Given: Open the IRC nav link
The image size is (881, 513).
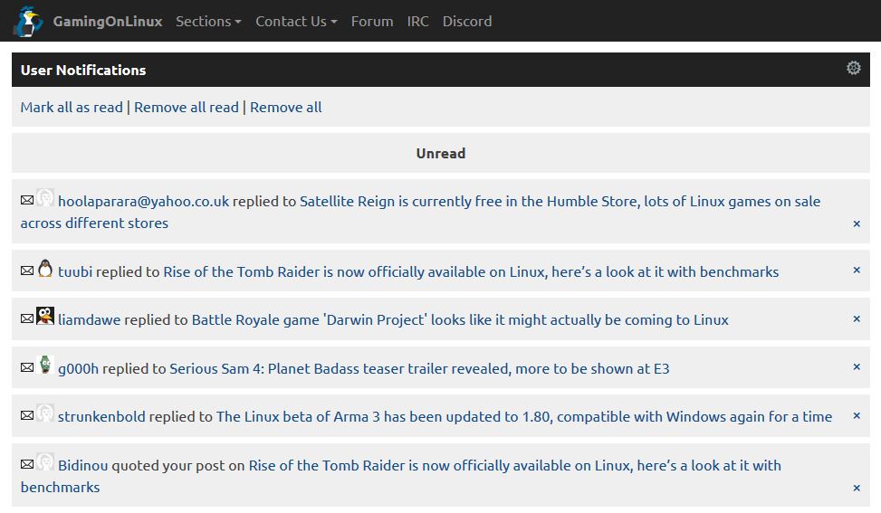Looking at the screenshot, I should [417, 21].
